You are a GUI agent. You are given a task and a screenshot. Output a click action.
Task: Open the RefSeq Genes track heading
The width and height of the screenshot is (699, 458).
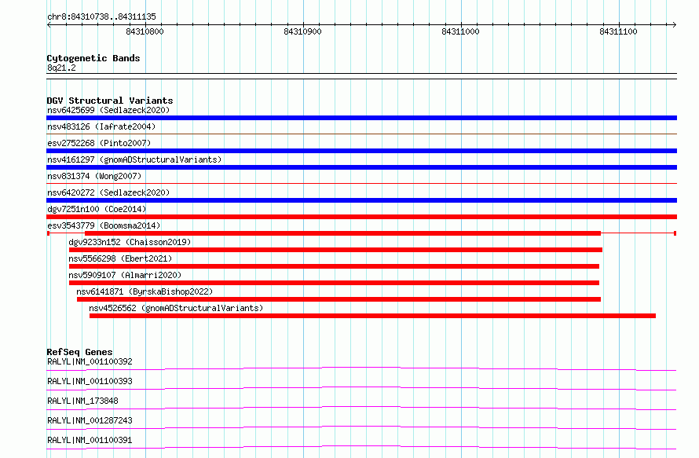click(x=79, y=352)
